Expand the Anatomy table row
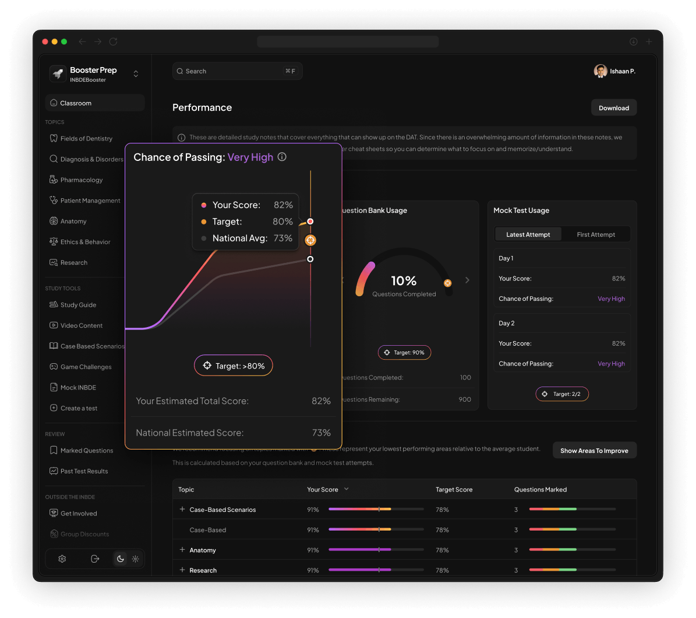The width and height of the screenshot is (696, 618). 182,550
